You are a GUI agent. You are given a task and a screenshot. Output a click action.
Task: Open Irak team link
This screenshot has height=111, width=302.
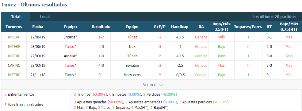tap(132, 46)
